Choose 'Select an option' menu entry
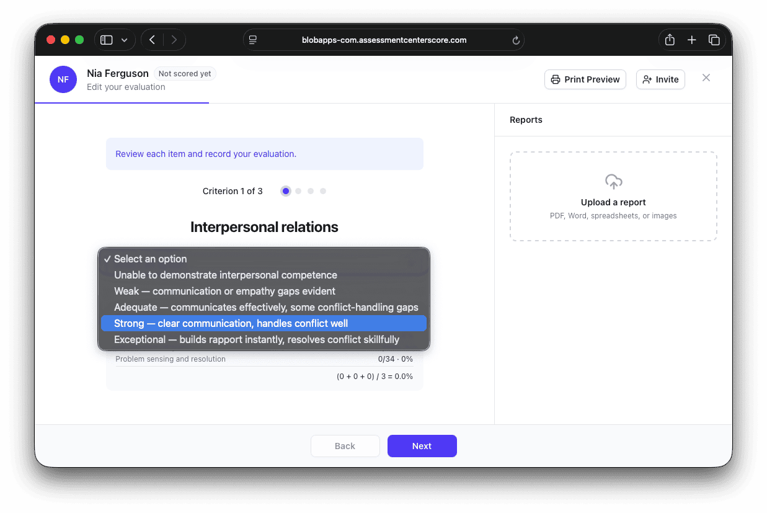 264,259
